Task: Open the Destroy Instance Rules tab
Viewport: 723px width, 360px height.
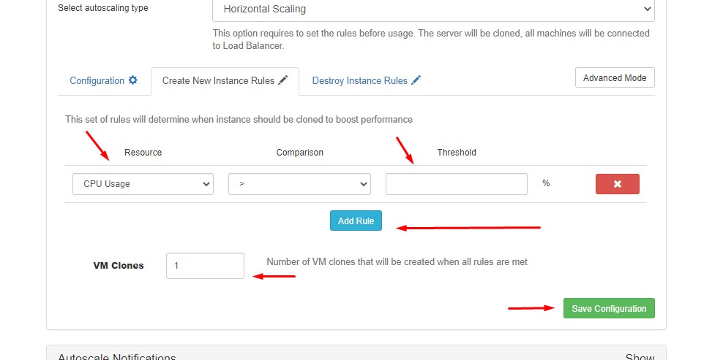Action: click(359, 80)
